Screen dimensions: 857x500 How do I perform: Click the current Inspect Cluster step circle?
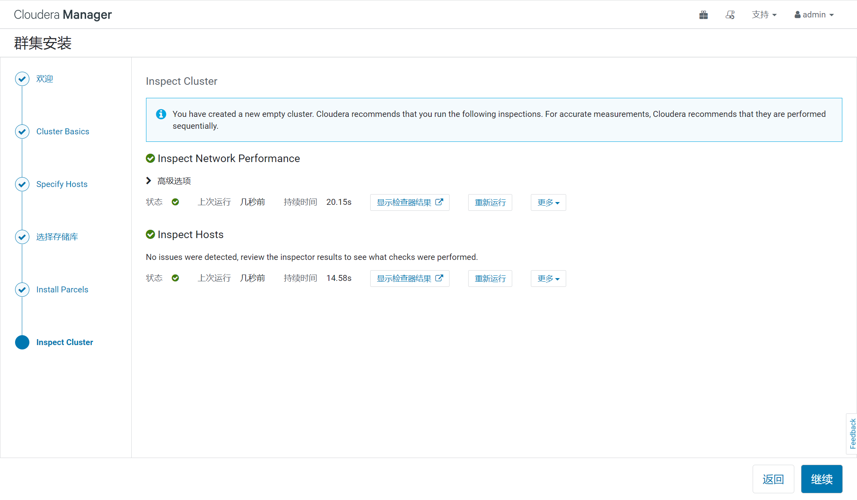[x=22, y=342]
